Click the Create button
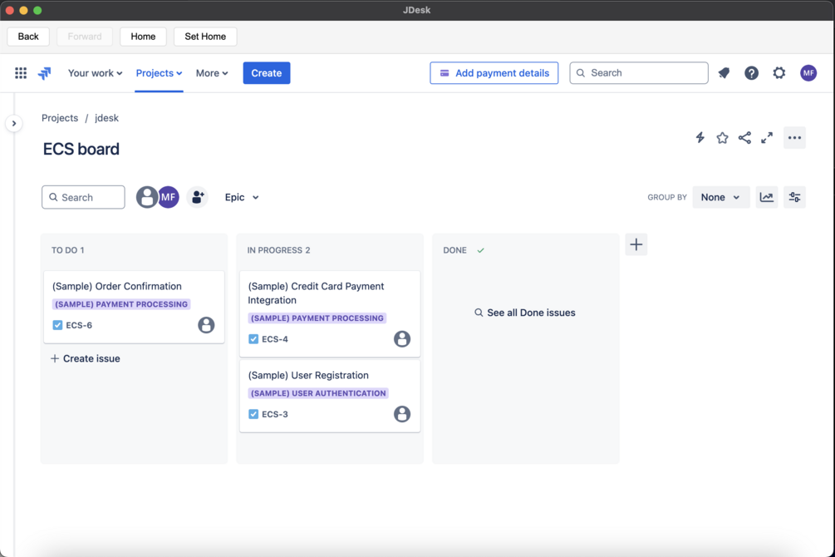Screen dimensions: 835x557 266,73
